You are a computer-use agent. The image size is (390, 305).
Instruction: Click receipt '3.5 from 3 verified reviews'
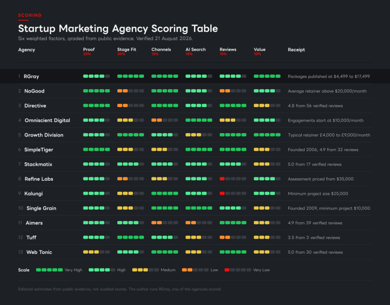click(x=314, y=238)
